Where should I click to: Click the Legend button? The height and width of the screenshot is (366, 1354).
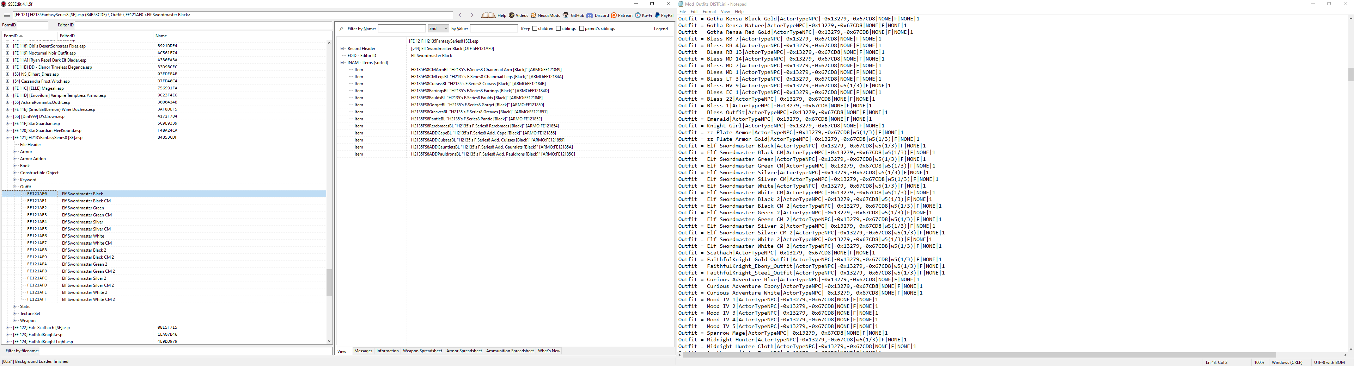click(661, 29)
